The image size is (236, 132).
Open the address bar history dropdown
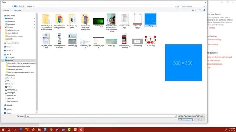tap(176, 6)
